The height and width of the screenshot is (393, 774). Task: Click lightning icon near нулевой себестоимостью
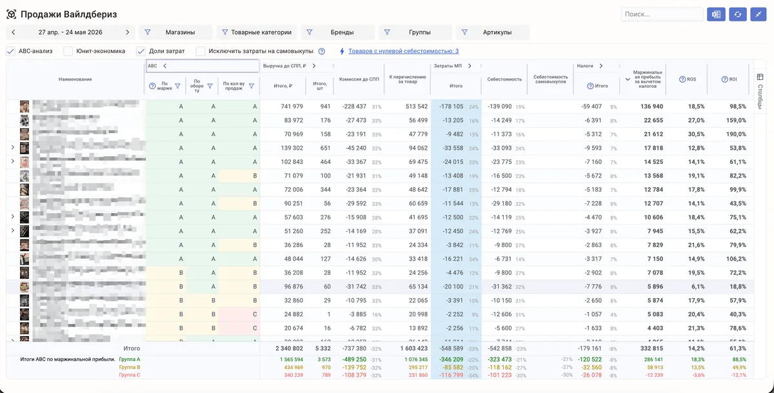[342, 51]
